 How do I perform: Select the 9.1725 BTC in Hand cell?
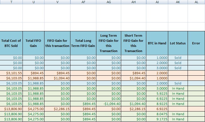157,119
